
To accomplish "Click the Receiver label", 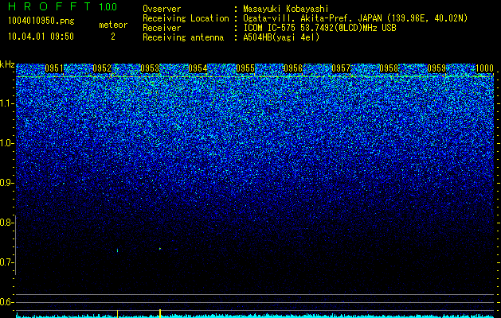I will [x=162, y=28].
